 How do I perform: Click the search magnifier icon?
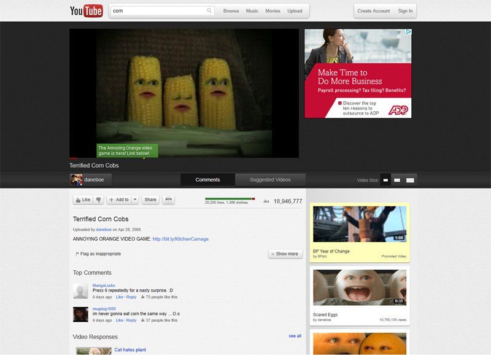(x=209, y=10)
